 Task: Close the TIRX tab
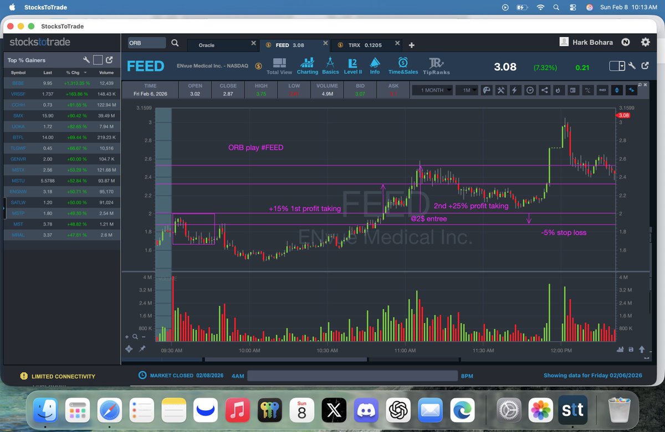(397, 43)
